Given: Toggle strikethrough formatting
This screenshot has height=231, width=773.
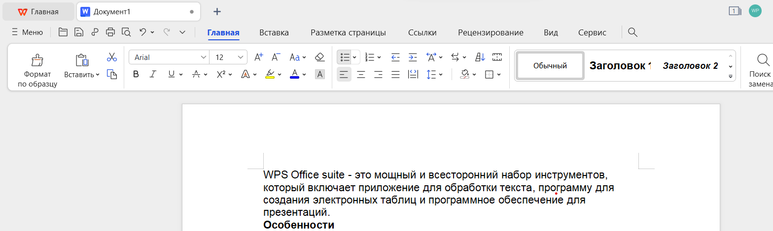Looking at the screenshot, I should click(x=196, y=74).
